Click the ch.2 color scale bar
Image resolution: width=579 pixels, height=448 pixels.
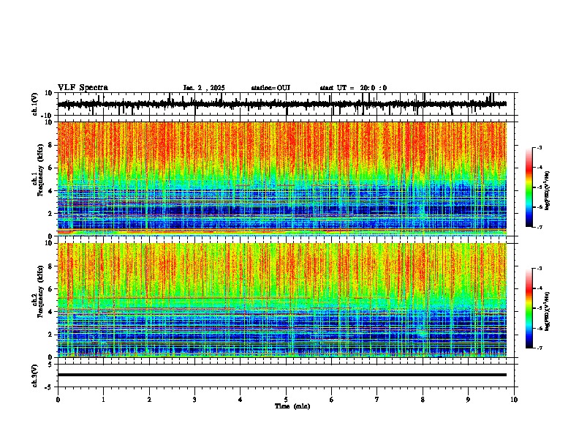click(x=529, y=308)
